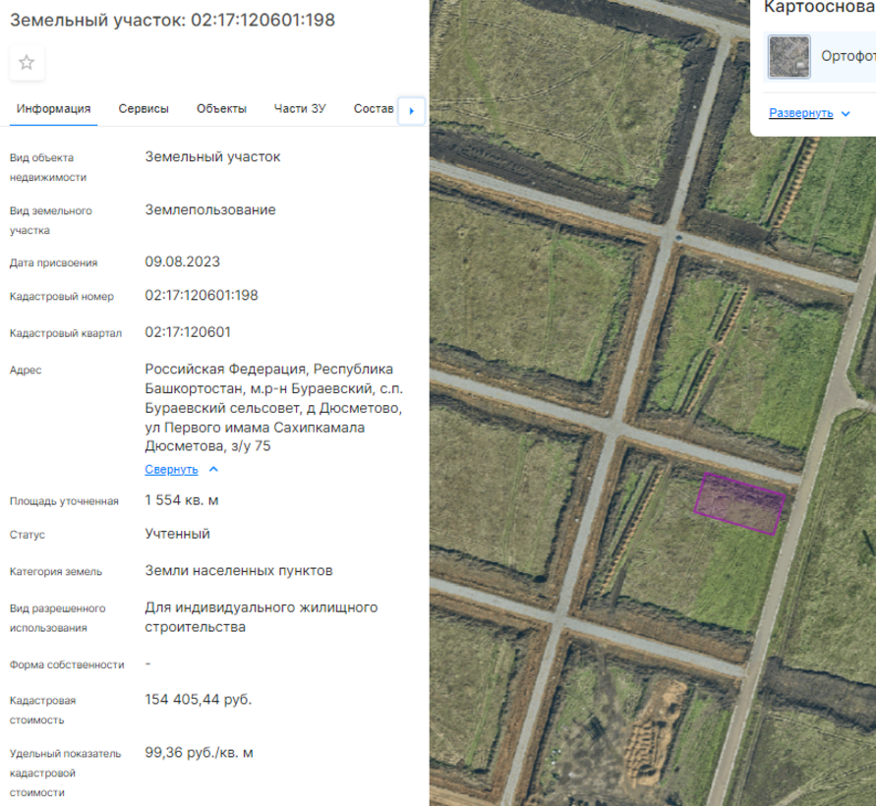
Task: Click the area value 1 554 кв. м
Action: coord(181,500)
